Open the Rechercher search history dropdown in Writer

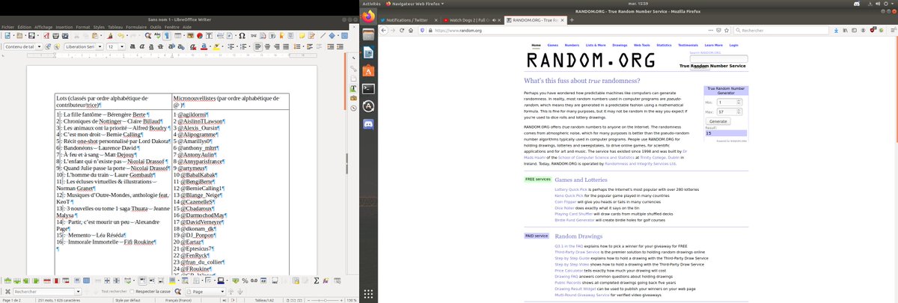pyautogui.click(x=79, y=292)
